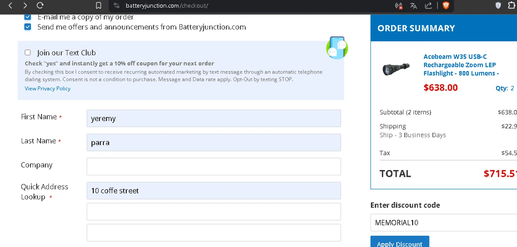Click Ship - 3 Business Days text
Image resolution: width=517 pixels, height=247 pixels.
point(413,135)
